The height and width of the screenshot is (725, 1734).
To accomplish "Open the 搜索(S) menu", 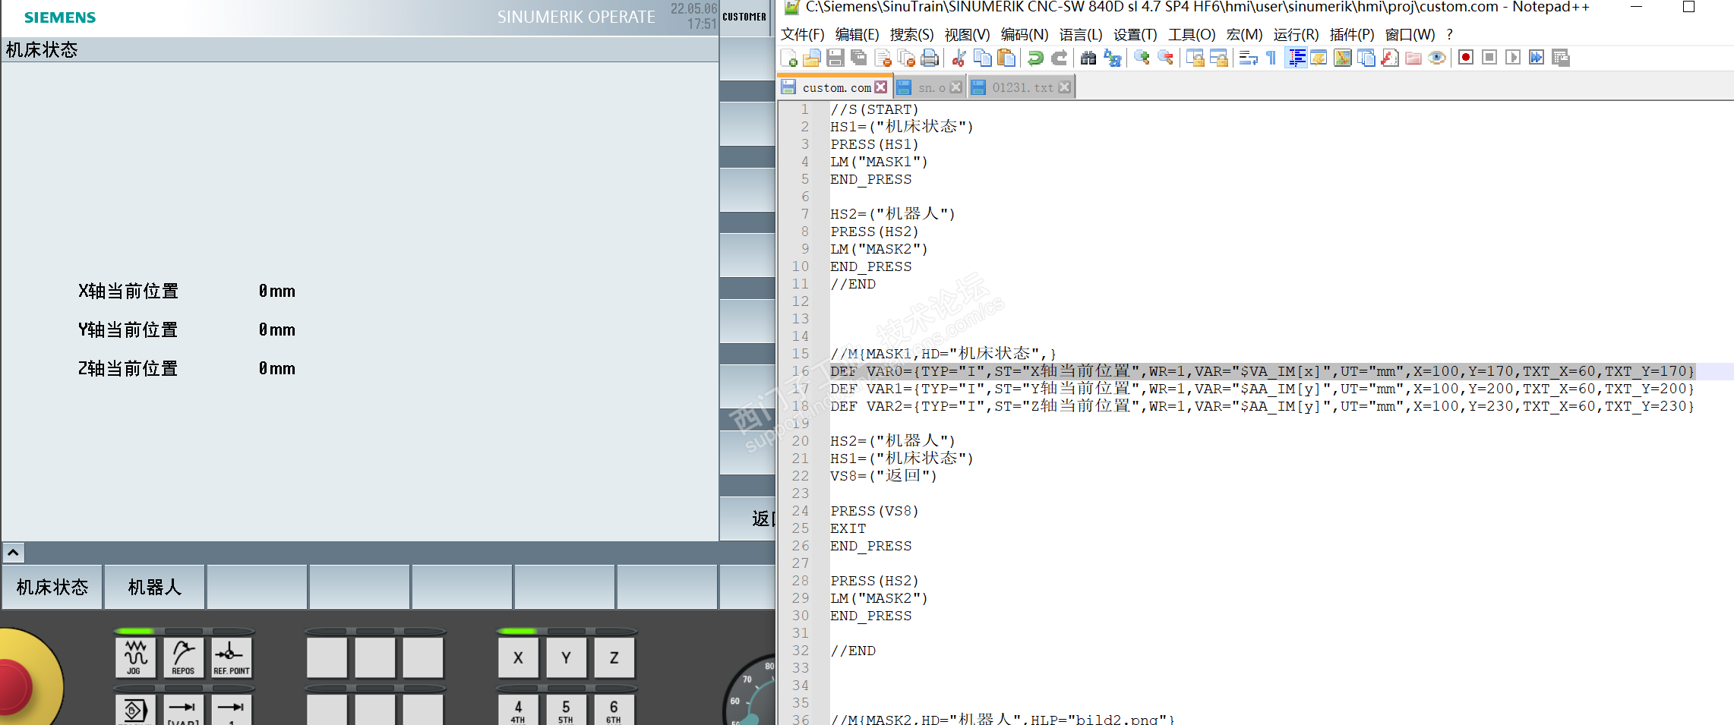I will (x=911, y=35).
